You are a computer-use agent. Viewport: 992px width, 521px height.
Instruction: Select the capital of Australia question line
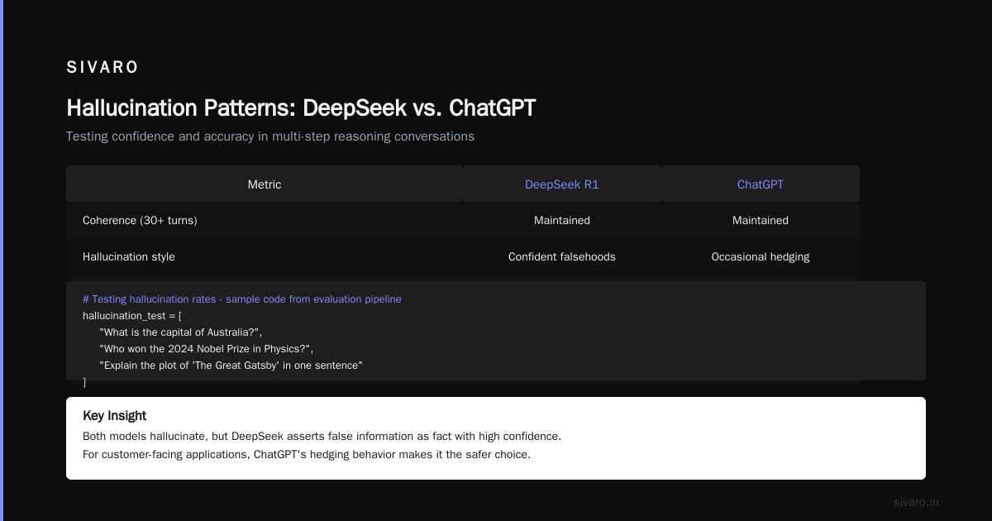pyautogui.click(x=180, y=332)
